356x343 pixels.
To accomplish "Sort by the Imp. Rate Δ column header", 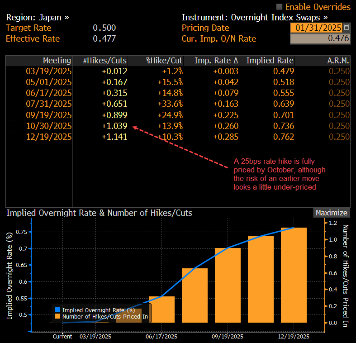I will coord(211,61).
